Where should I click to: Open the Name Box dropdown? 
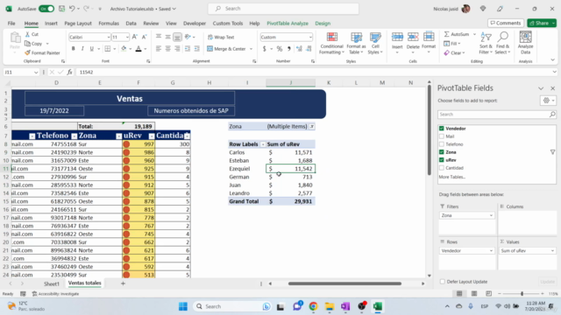pyautogui.click(x=36, y=72)
